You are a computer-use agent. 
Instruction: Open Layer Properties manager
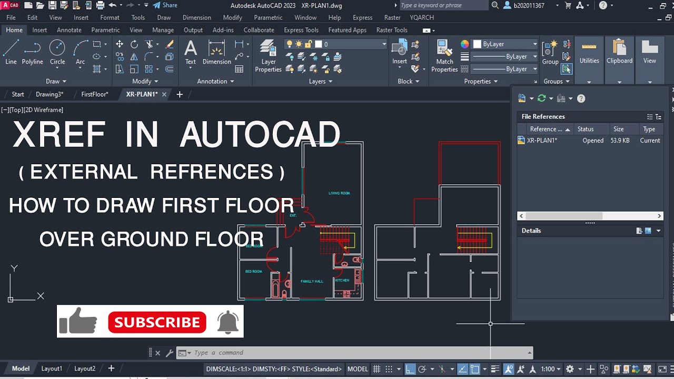point(269,56)
